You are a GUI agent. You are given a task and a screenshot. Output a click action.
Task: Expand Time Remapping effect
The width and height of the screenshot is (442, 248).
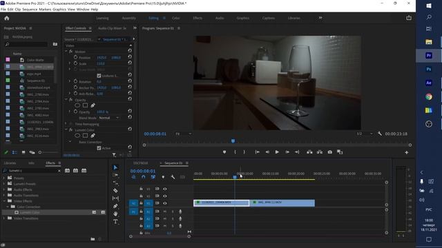click(x=66, y=124)
